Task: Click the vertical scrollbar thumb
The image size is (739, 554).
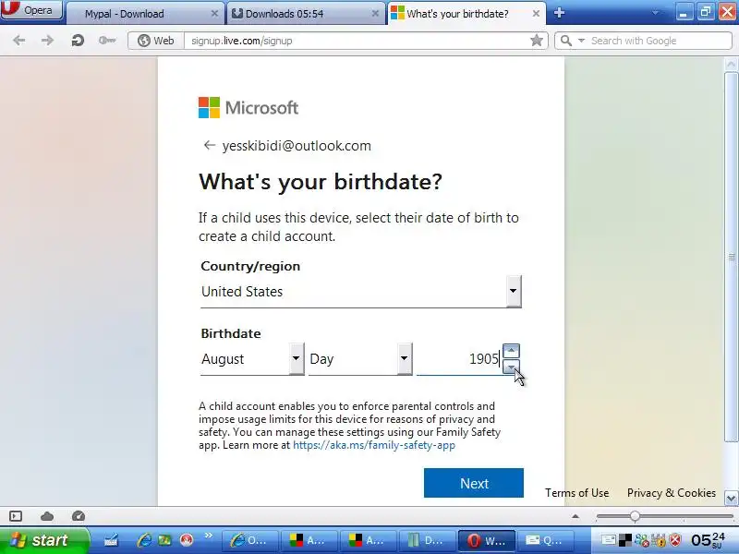Action: (x=731, y=258)
